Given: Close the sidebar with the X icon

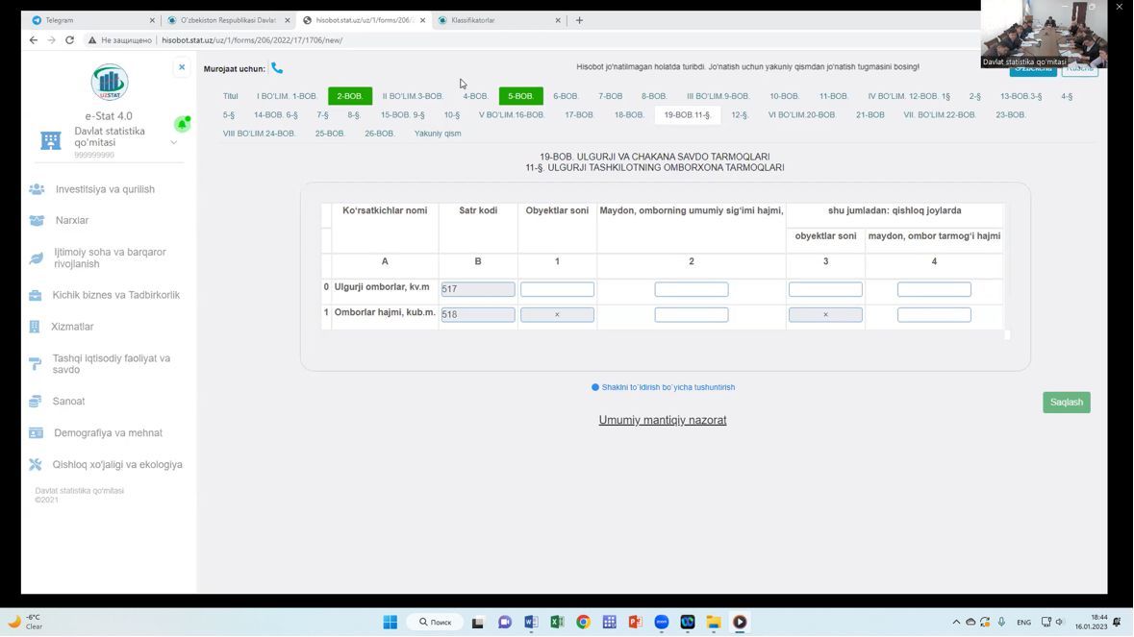Looking at the screenshot, I should coord(182,67).
